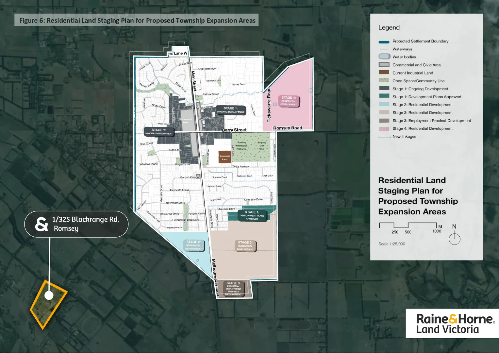Click the Raine&Horne Land Victoria logo
The image size is (499, 353).
(x=452, y=324)
